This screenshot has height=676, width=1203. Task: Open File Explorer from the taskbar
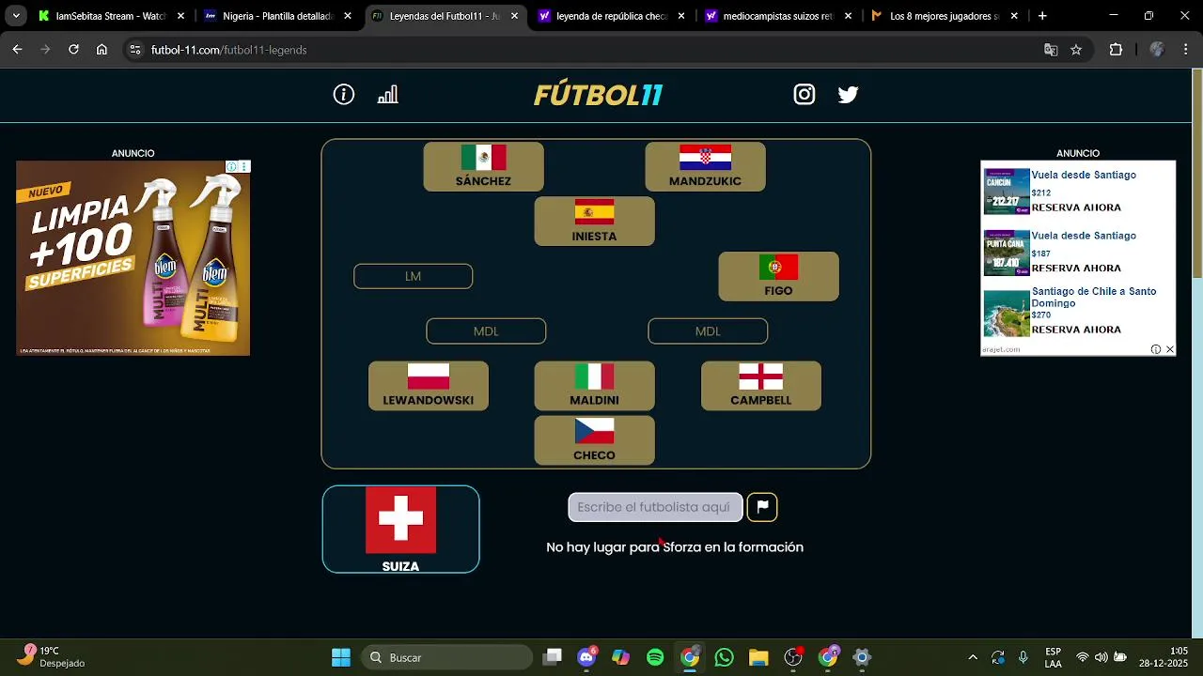pos(758,657)
